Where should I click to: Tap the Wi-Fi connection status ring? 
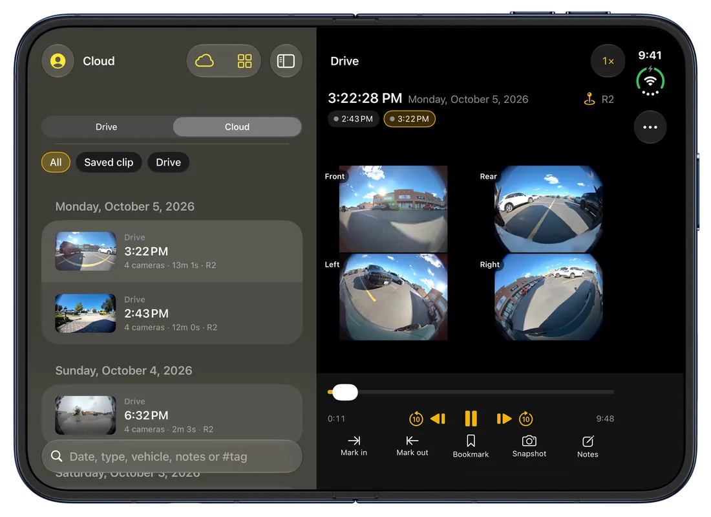(x=650, y=82)
